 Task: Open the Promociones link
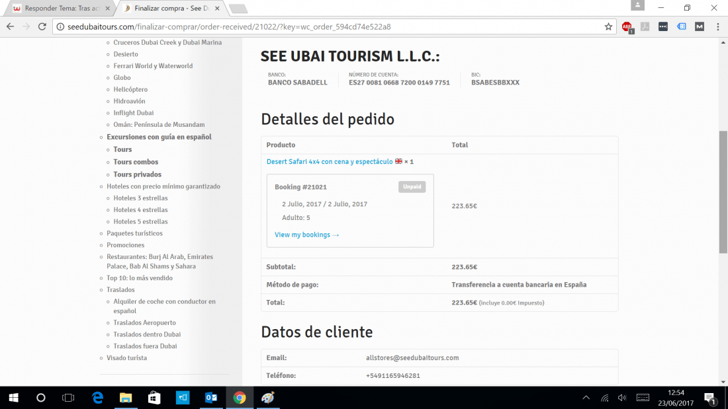[x=125, y=245]
